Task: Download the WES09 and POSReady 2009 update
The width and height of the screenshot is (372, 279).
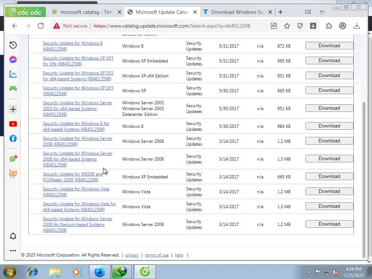Action: pyautogui.click(x=329, y=177)
